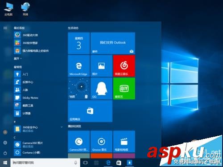
Task: Open 截图工具 from most used
Action: coord(39,106)
